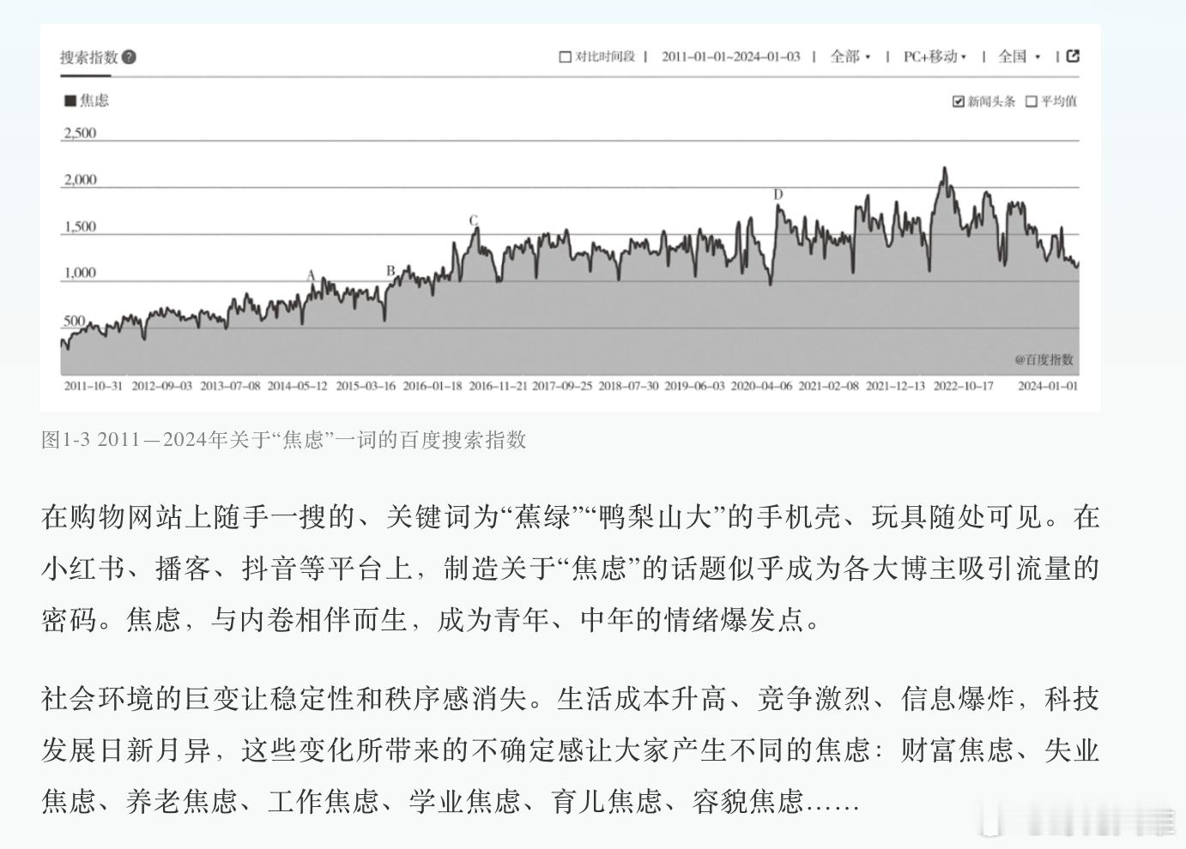The image size is (1186, 849).
Task: Click the 2019-06-03 x-axis date
Action: click(x=695, y=386)
